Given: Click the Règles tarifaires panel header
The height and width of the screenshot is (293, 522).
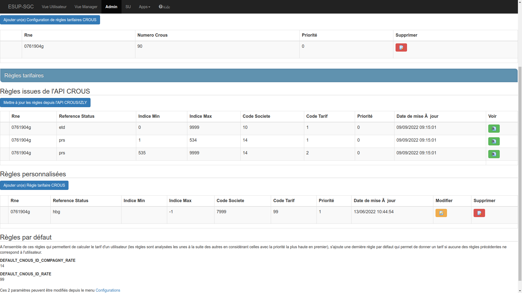Looking at the screenshot, I should (x=258, y=75).
